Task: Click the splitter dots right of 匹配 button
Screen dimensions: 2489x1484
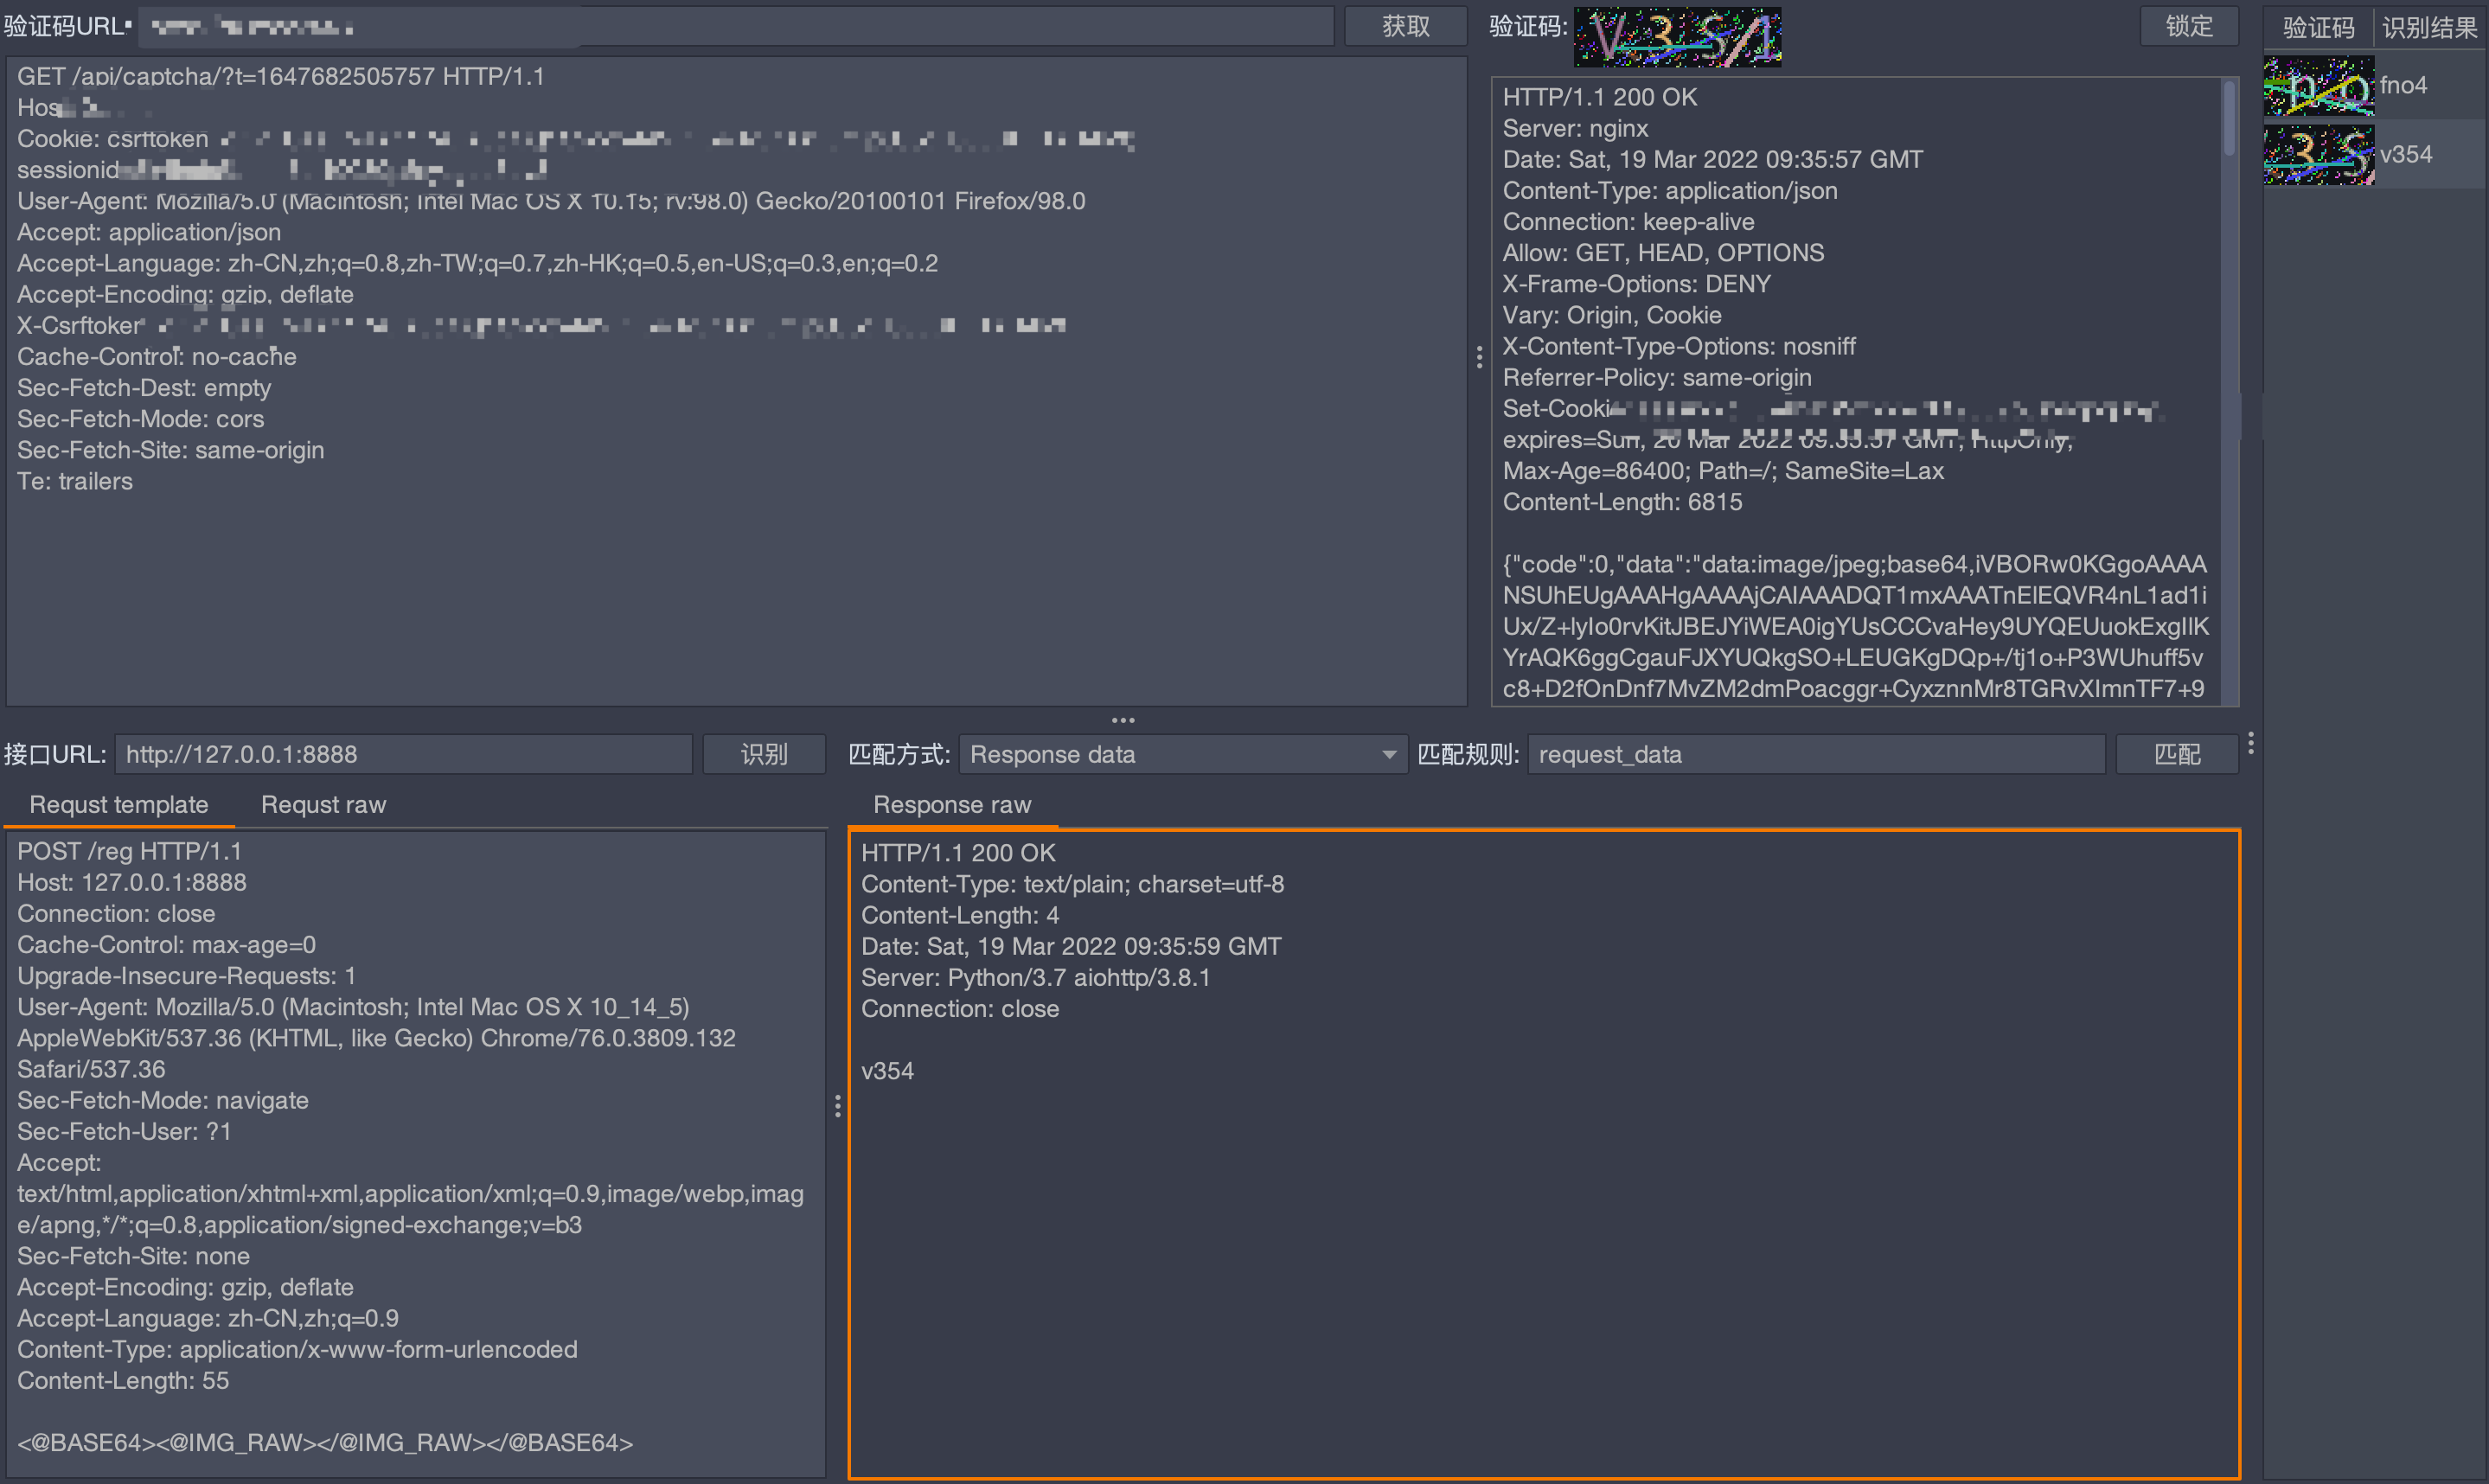Action: [2250, 743]
